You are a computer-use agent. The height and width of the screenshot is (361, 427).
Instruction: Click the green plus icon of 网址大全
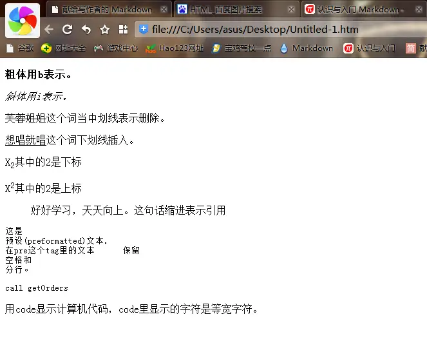(x=46, y=48)
